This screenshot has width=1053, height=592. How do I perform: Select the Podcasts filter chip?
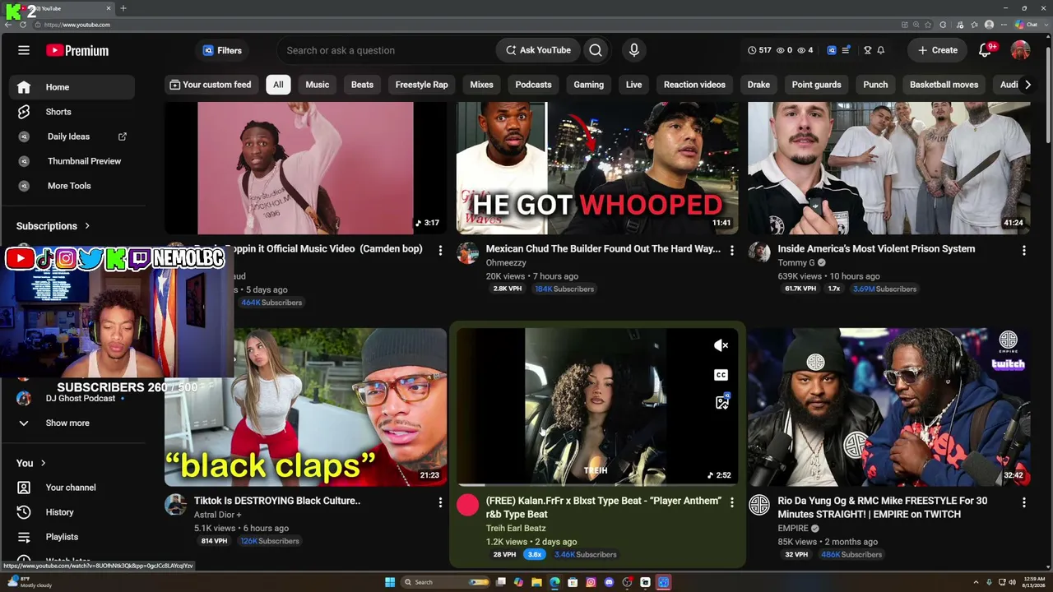coord(533,85)
